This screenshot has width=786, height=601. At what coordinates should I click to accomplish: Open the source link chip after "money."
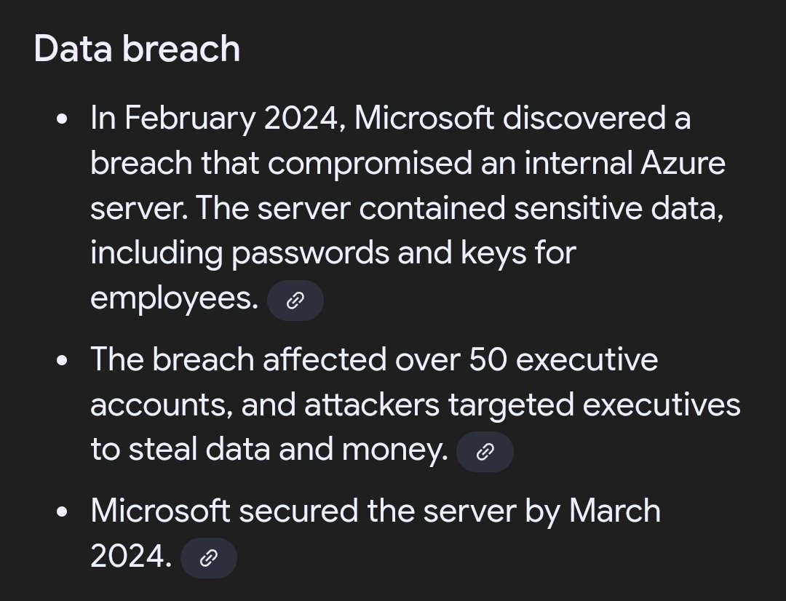(x=485, y=452)
